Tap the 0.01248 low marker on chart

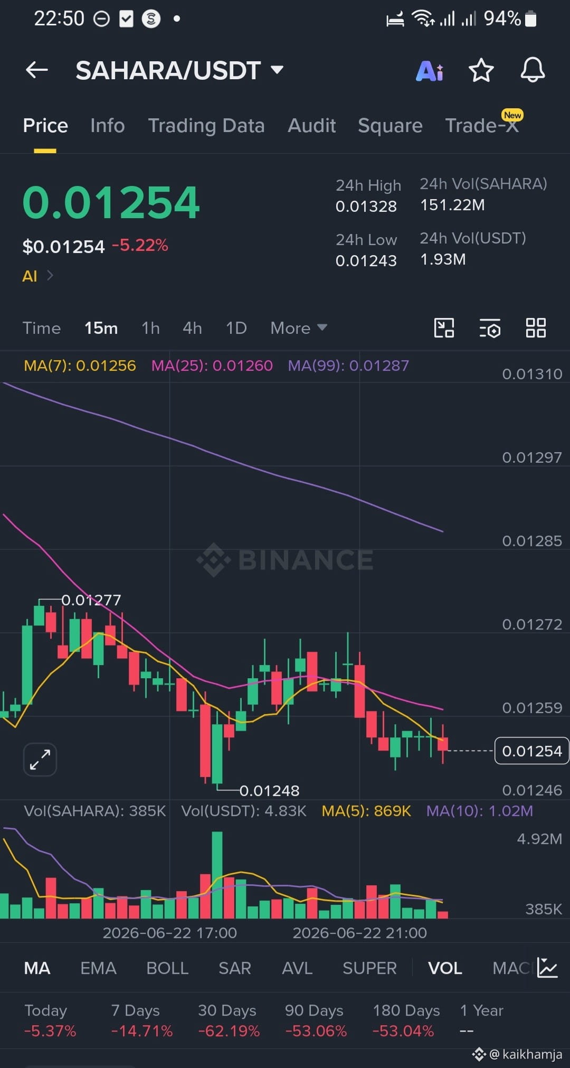coord(269,791)
